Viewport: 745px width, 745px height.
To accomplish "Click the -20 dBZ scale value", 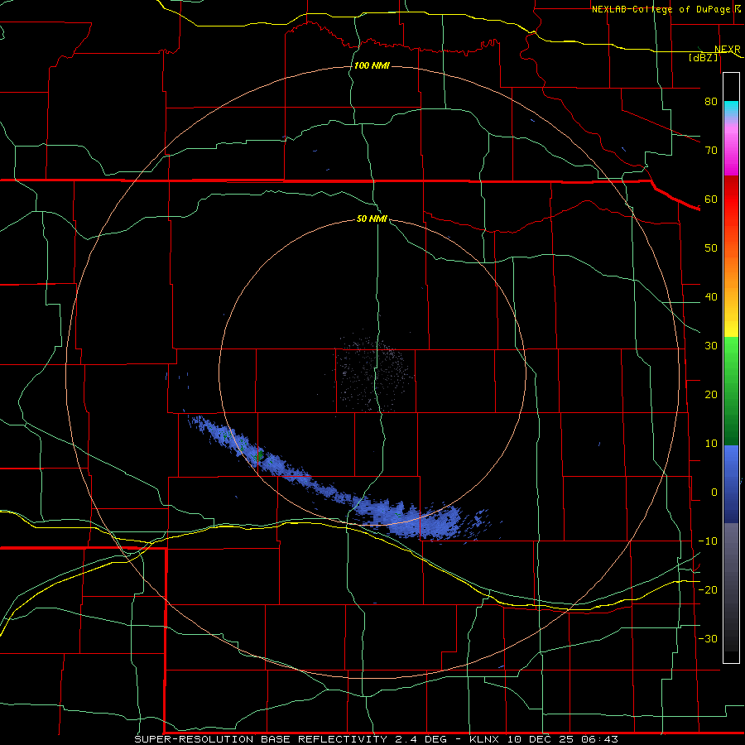I will pyautogui.click(x=708, y=589).
